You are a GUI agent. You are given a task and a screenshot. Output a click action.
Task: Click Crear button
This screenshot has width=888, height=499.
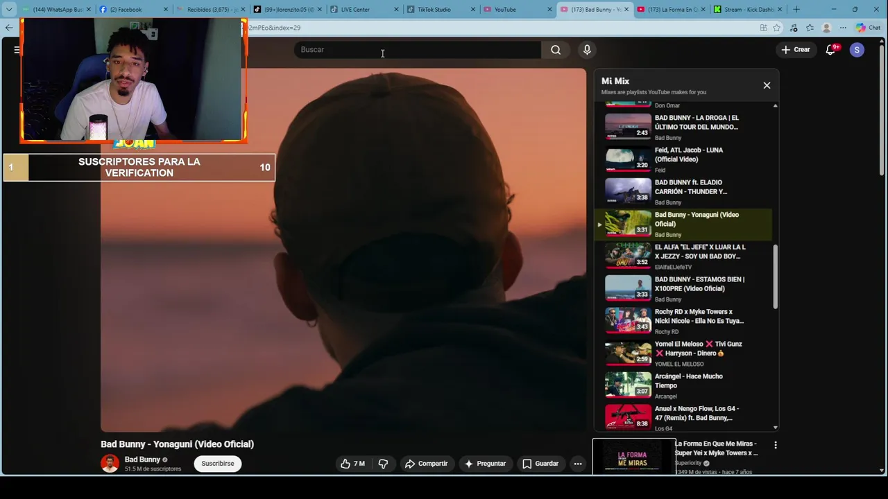pyautogui.click(x=795, y=50)
